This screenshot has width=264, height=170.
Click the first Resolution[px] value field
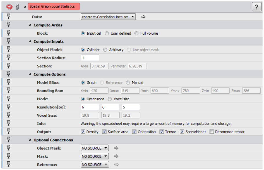pos(90,107)
